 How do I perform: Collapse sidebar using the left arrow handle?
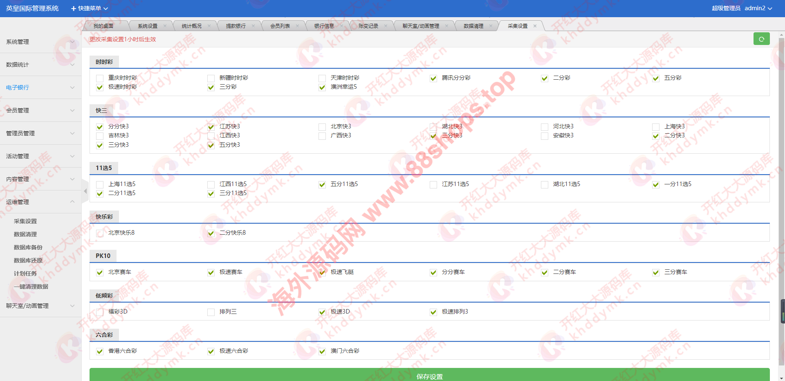tap(85, 191)
